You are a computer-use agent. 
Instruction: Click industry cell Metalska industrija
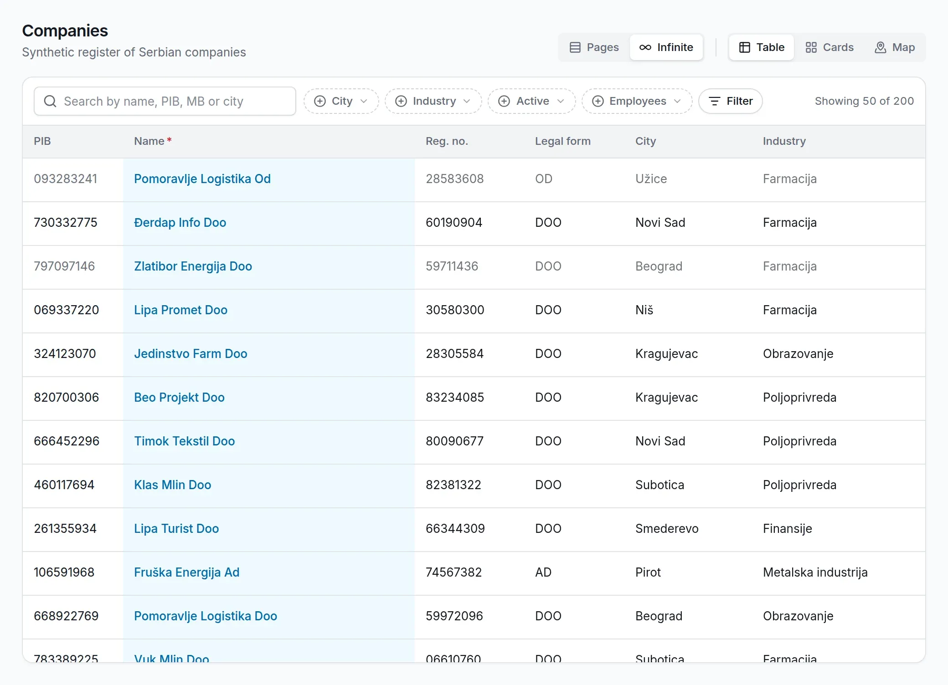(815, 573)
